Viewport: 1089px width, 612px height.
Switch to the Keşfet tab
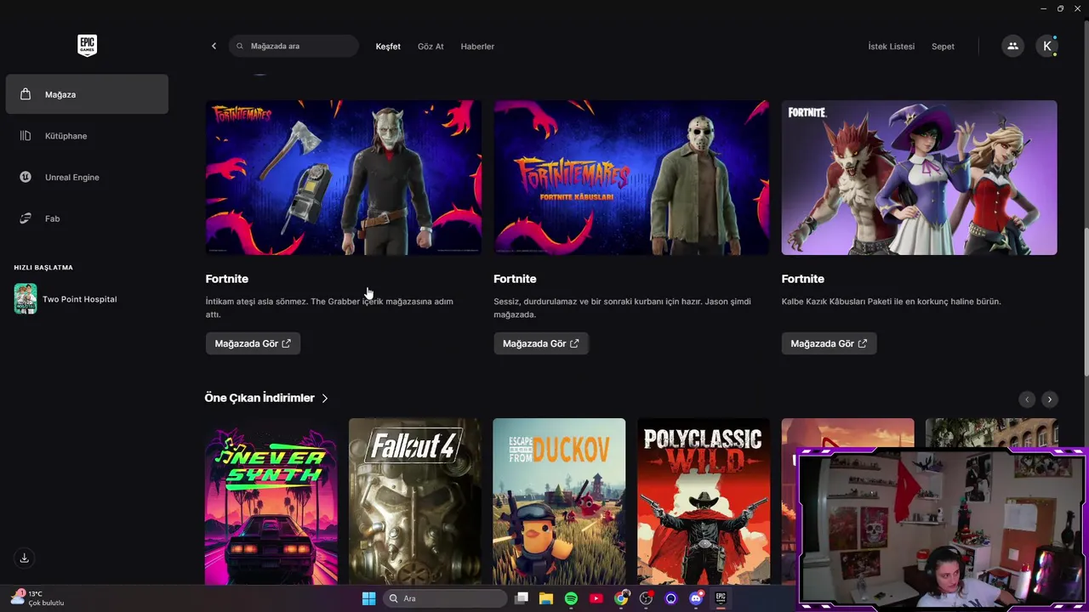pos(388,46)
